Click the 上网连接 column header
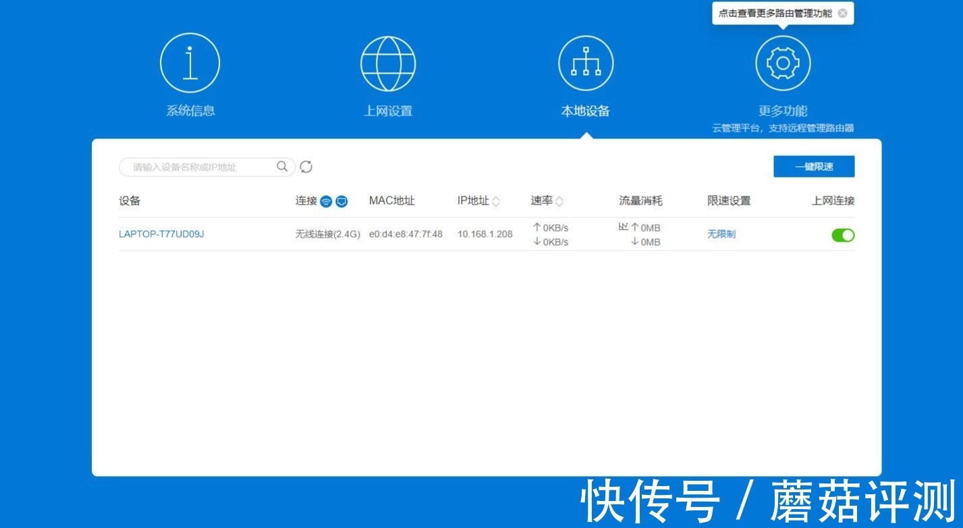This screenshot has height=528, width=963. pyautogui.click(x=833, y=201)
